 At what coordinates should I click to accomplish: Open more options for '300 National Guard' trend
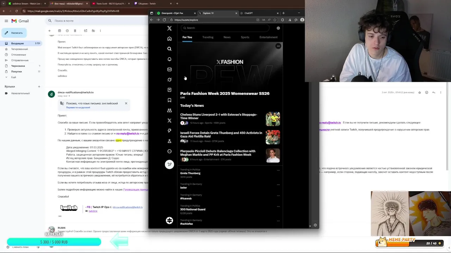[x=278, y=206]
